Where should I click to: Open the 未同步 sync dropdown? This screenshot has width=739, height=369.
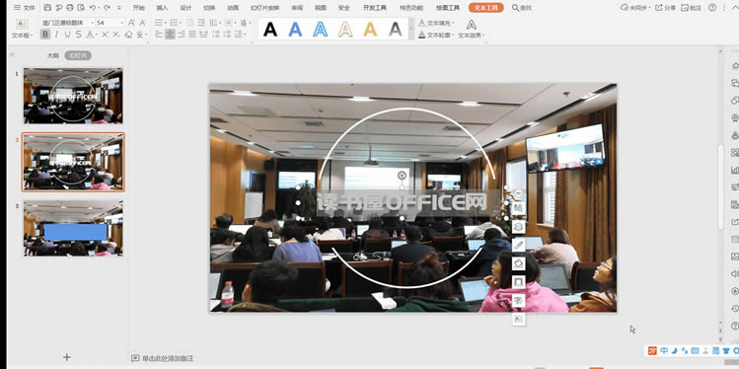coord(634,8)
